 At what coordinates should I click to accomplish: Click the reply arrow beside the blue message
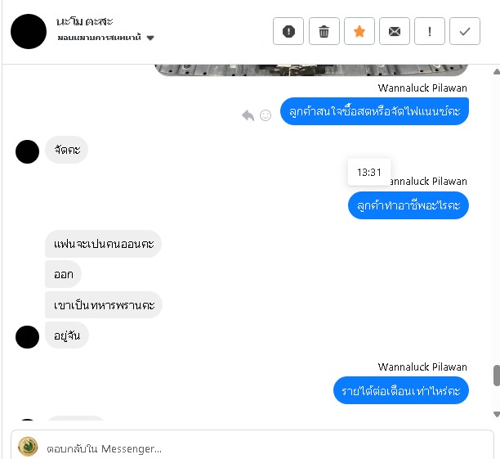pos(248,115)
